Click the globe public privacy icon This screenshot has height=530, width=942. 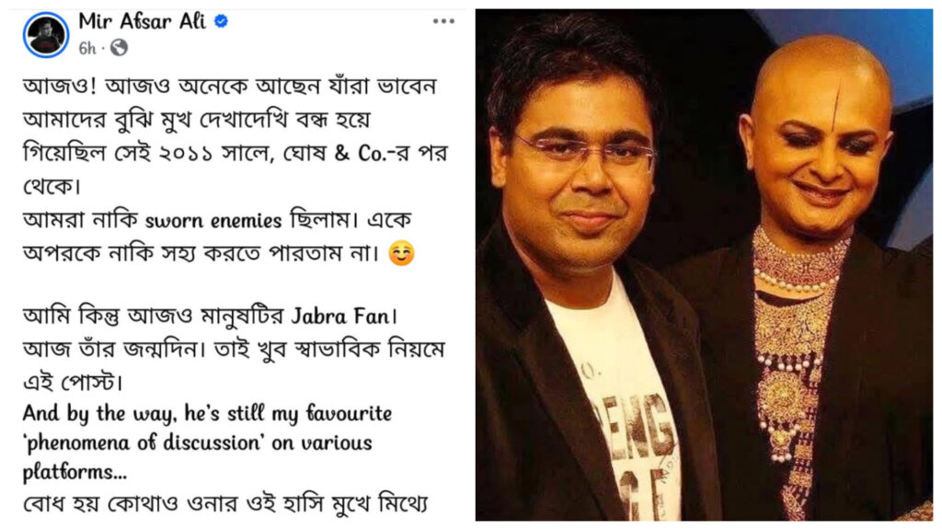pos(119,48)
